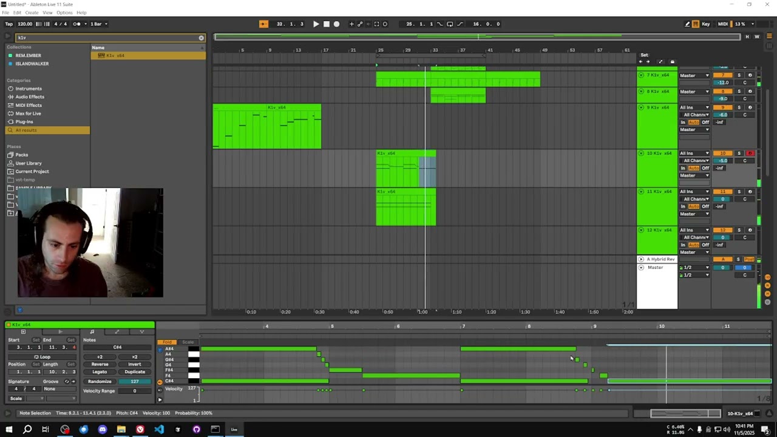Toggle the clip Loop switch

click(42, 357)
